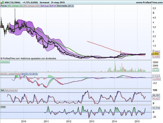Select the Boll sup band label
Viewport: 163px width, 123px height.
pyautogui.click(x=45, y=5)
